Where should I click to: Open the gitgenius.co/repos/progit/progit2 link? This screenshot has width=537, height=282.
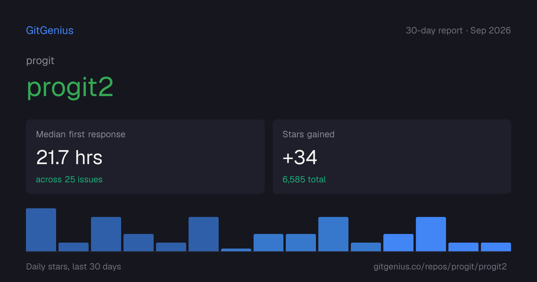(x=440, y=266)
